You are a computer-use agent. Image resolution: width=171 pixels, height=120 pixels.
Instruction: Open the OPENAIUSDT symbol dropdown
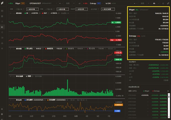[43, 3]
